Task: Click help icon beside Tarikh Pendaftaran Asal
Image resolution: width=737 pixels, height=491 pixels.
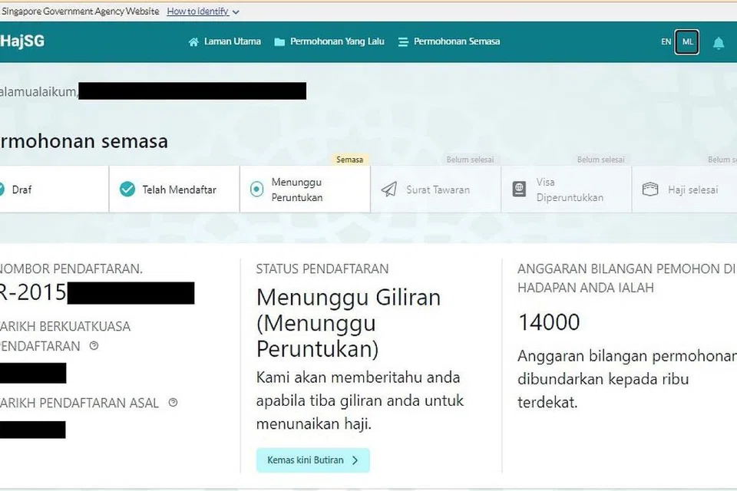Action: tap(173, 402)
